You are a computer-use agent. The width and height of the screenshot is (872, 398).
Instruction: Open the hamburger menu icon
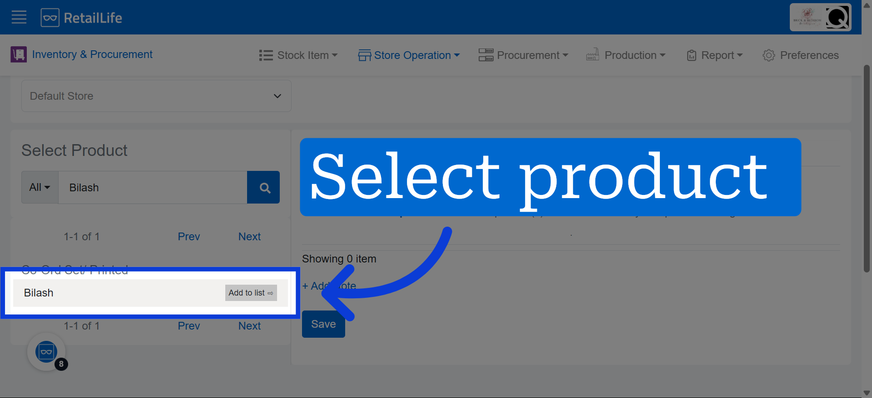point(19,18)
